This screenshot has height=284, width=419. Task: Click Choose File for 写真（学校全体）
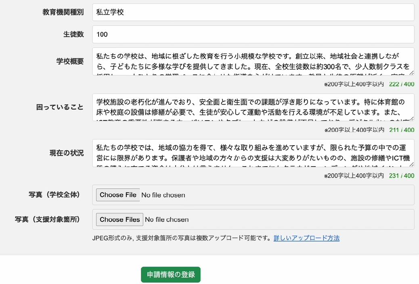(117, 195)
